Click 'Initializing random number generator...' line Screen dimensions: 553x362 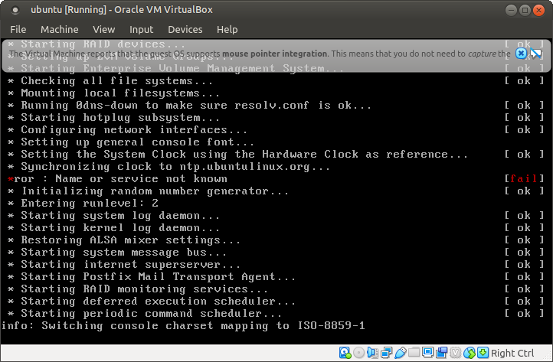tap(148, 191)
